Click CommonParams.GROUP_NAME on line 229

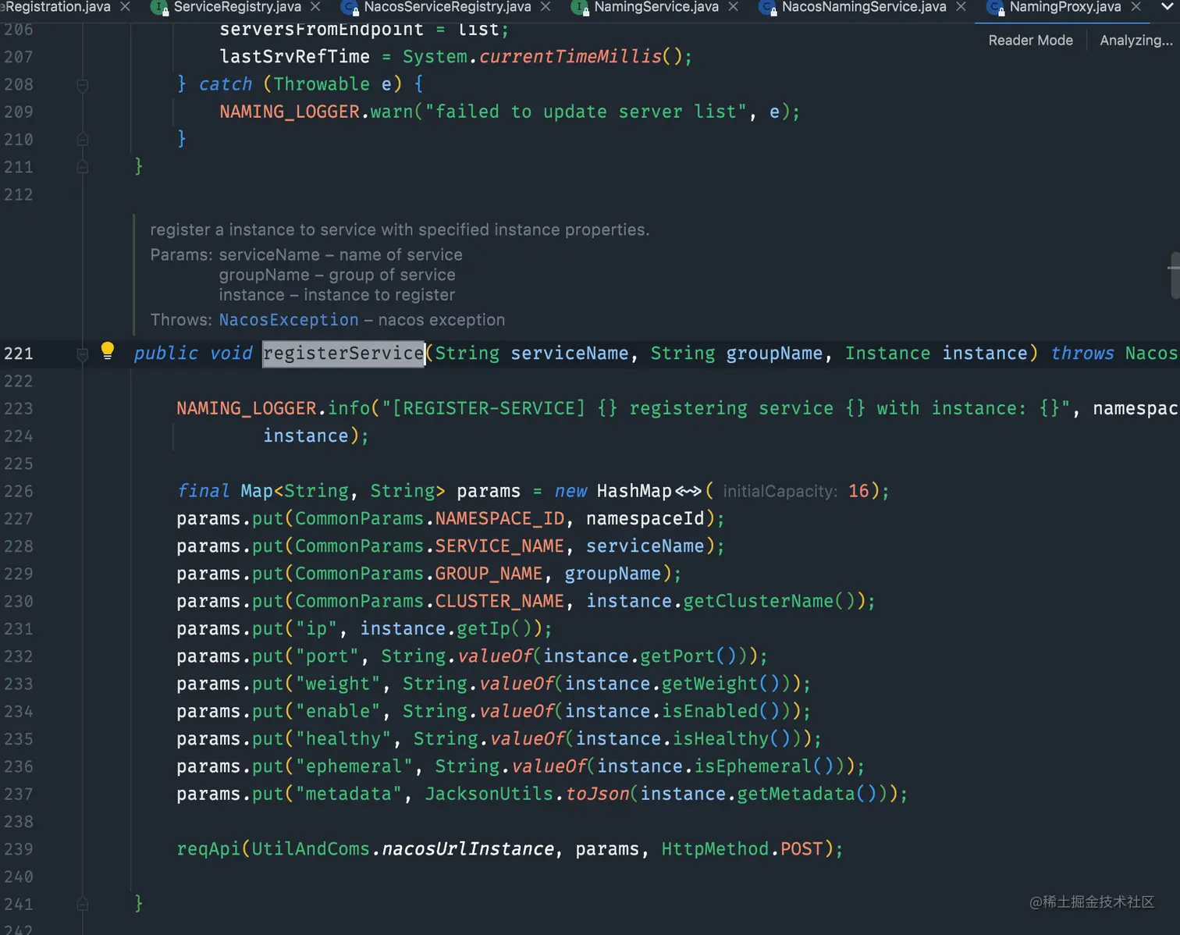coord(418,574)
